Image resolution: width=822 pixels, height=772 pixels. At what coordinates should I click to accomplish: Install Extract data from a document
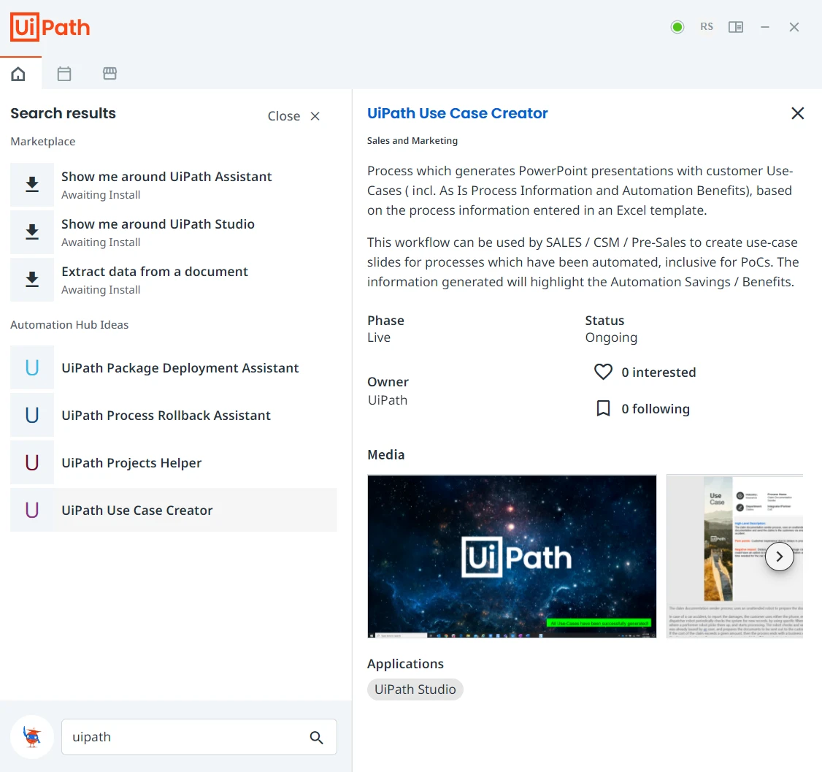point(32,280)
